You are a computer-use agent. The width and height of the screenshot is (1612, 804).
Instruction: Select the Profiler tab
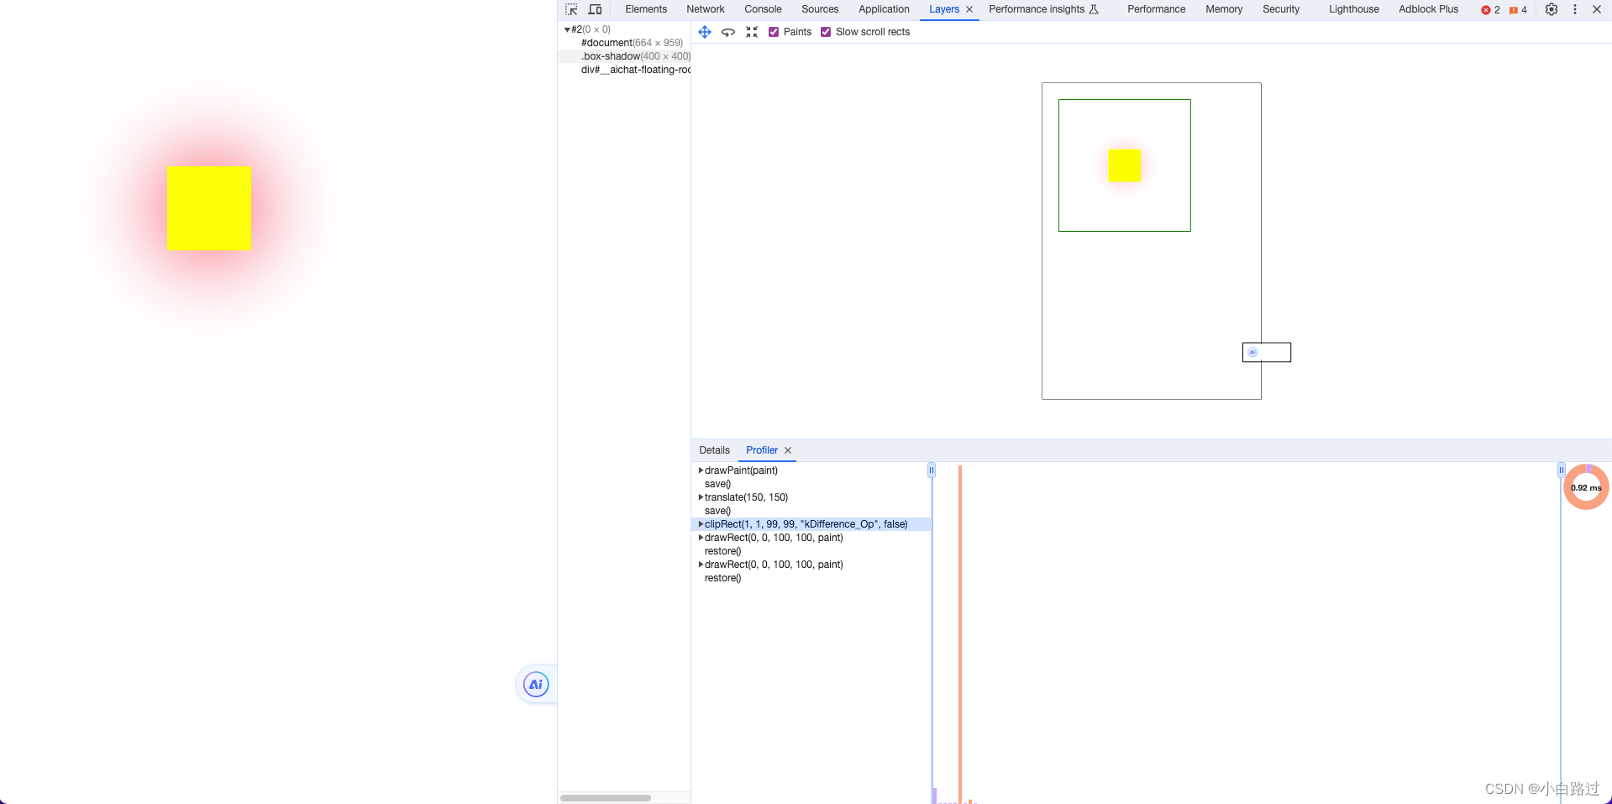pyautogui.click(x=762, y=450)
